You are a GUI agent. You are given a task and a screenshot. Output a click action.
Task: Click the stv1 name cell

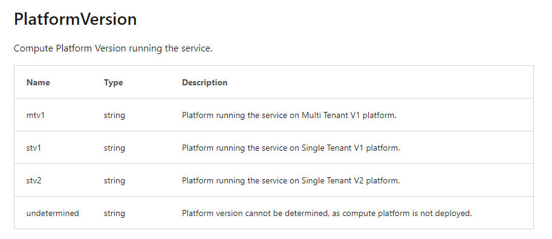coord(34,148)
